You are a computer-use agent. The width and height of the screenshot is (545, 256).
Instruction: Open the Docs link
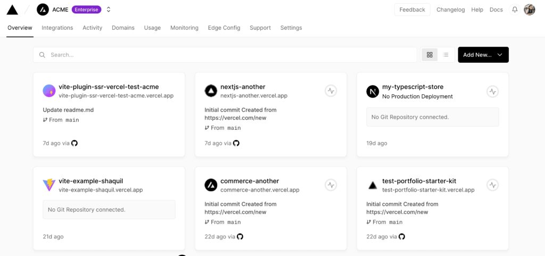pyautogui.click(x=496, y=10)
